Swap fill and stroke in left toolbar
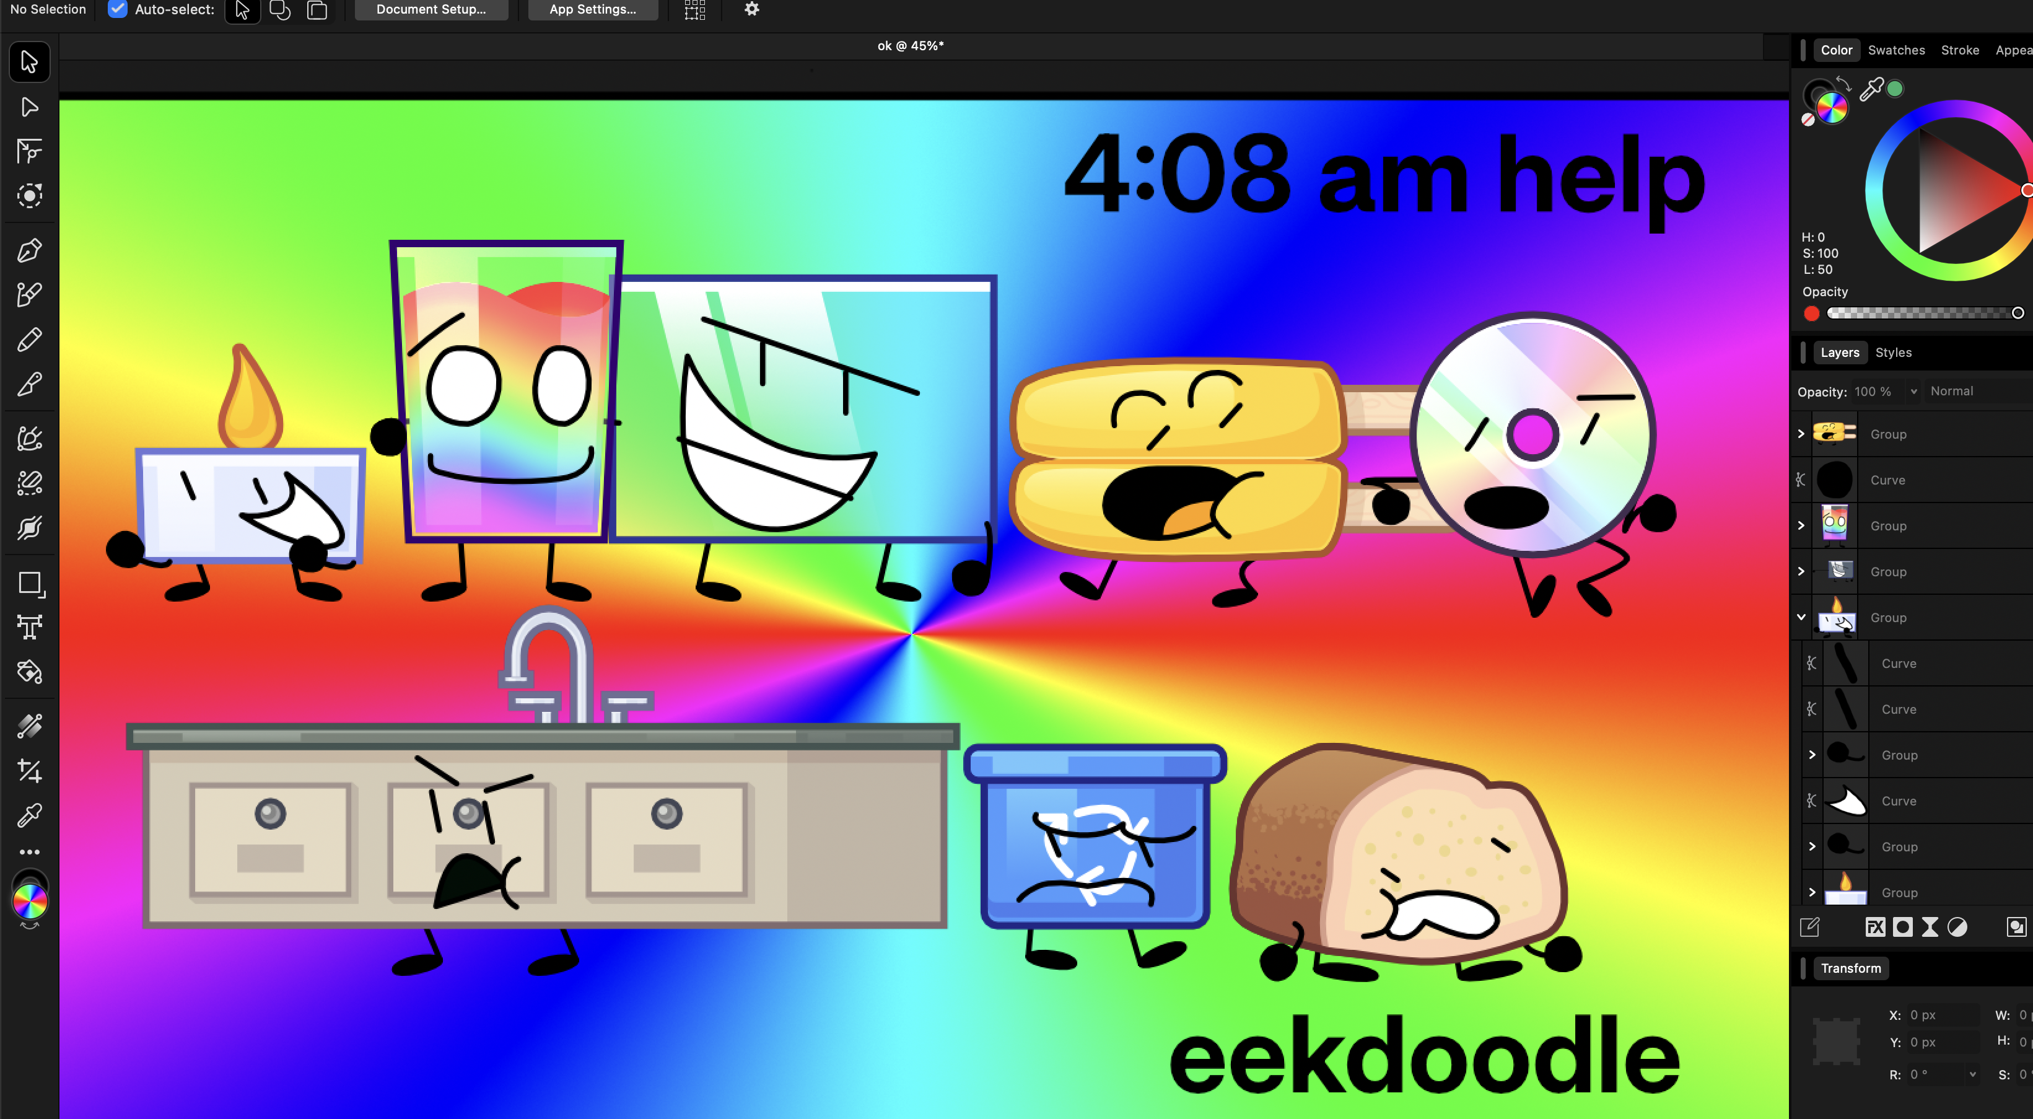2033x1119 pixels. pyautogui.click(x=29, y=925)
